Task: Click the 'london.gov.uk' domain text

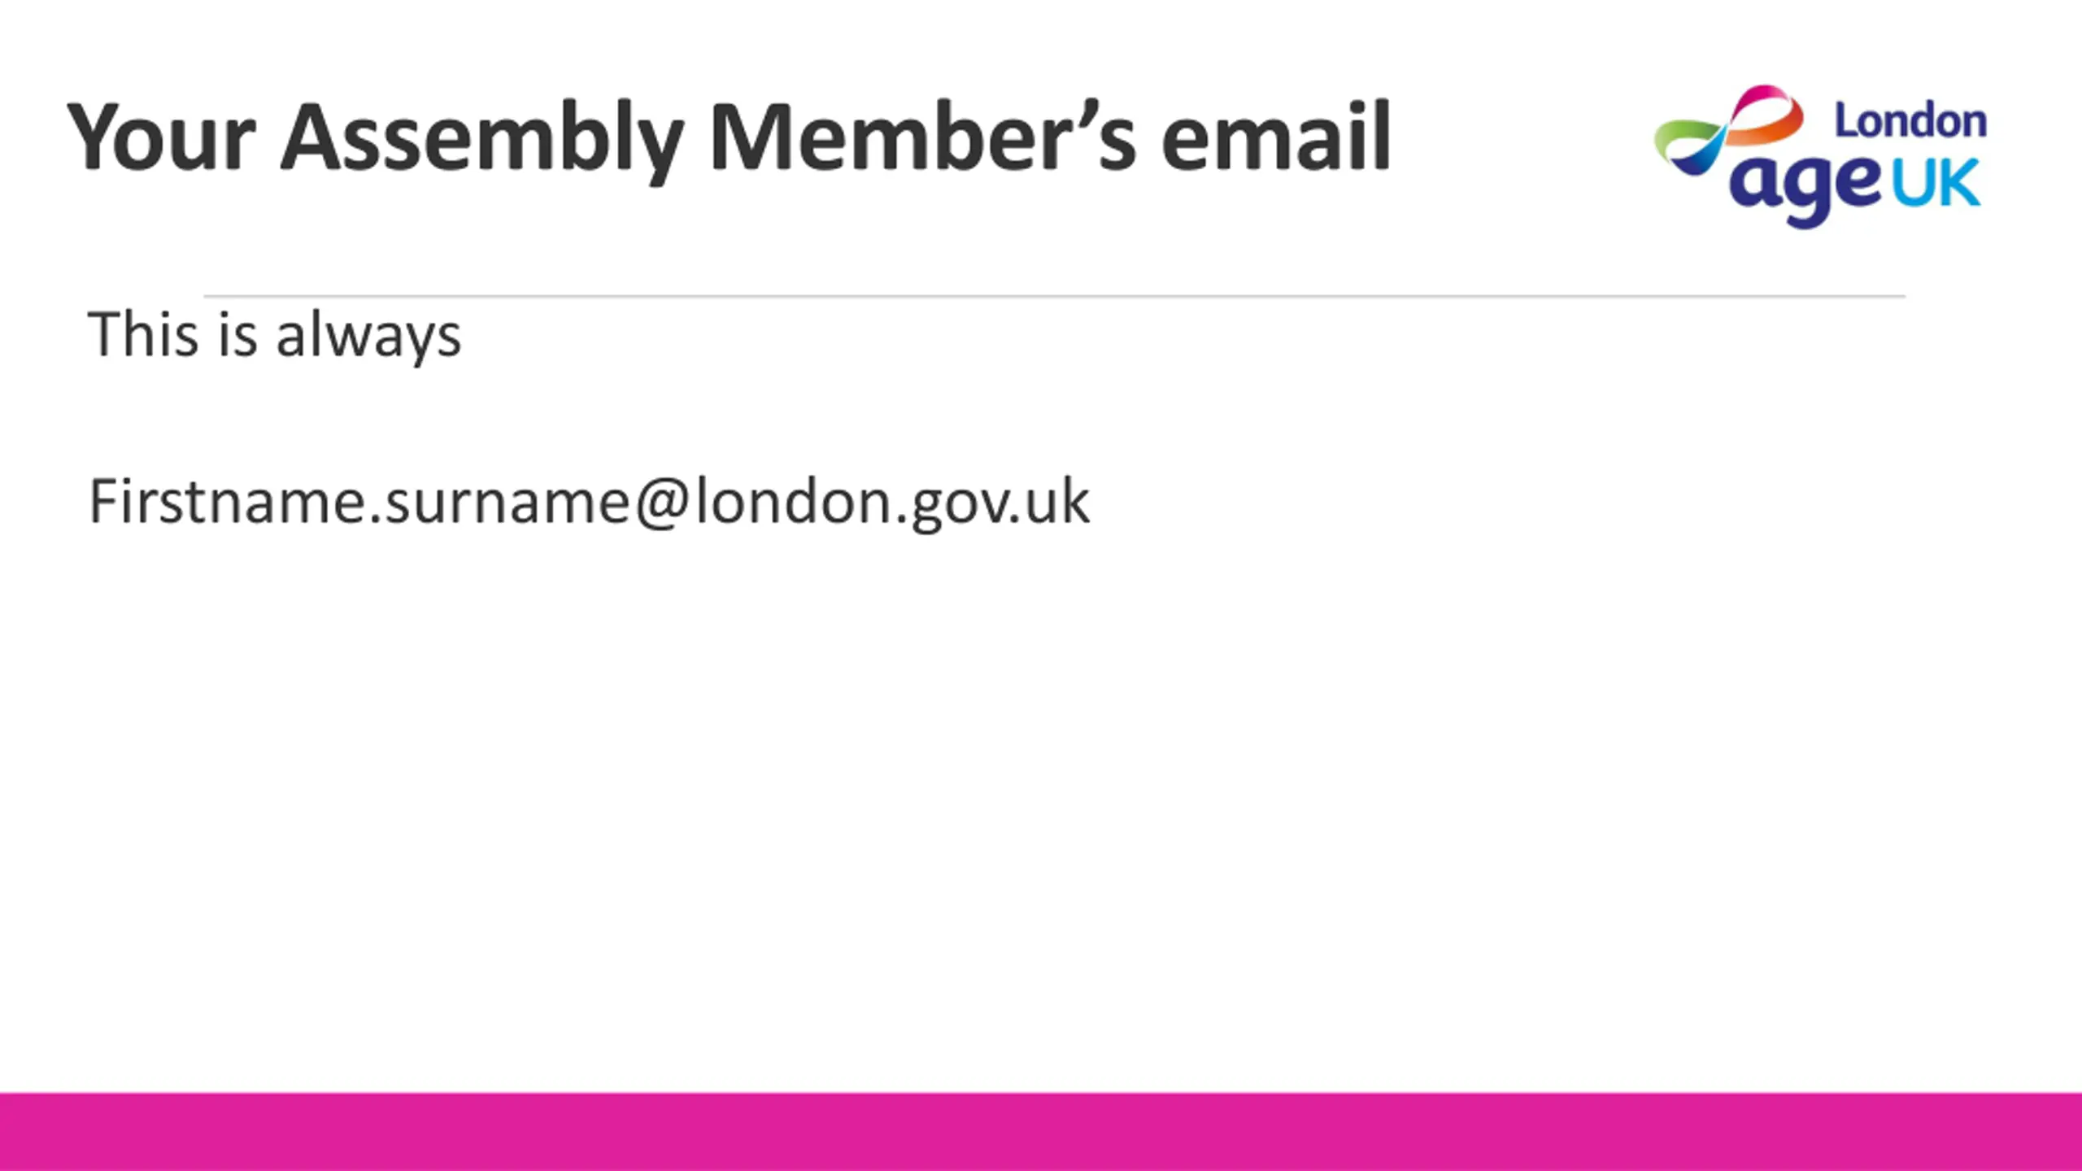Action: (x=892, y=503)
